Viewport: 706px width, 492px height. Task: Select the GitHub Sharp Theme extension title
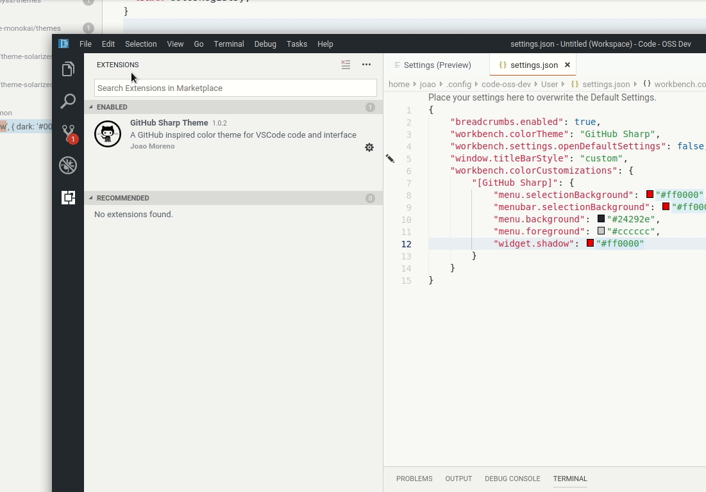[169, 123]
